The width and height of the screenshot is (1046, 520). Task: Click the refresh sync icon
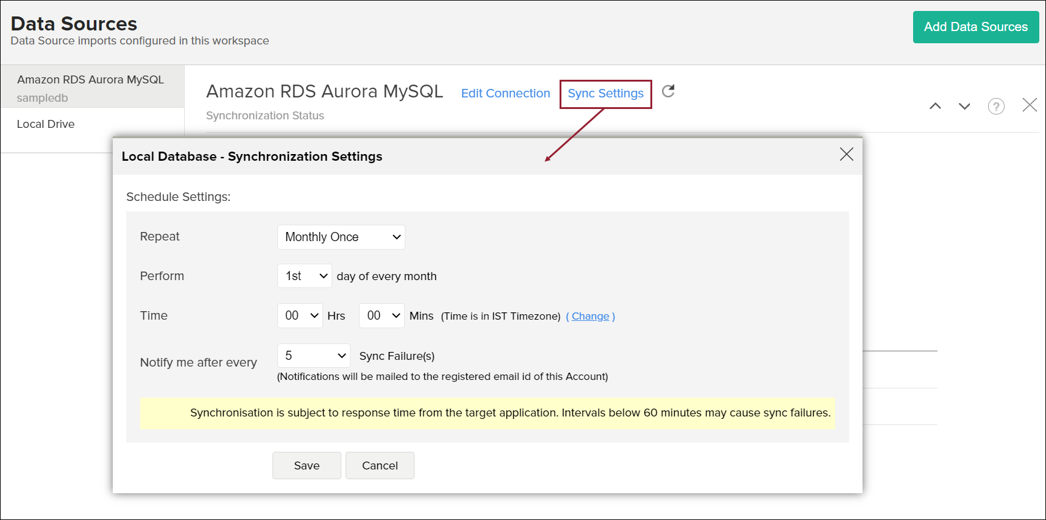(668, 91)
